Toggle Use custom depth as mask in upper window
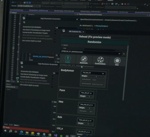 coord(55,42)
